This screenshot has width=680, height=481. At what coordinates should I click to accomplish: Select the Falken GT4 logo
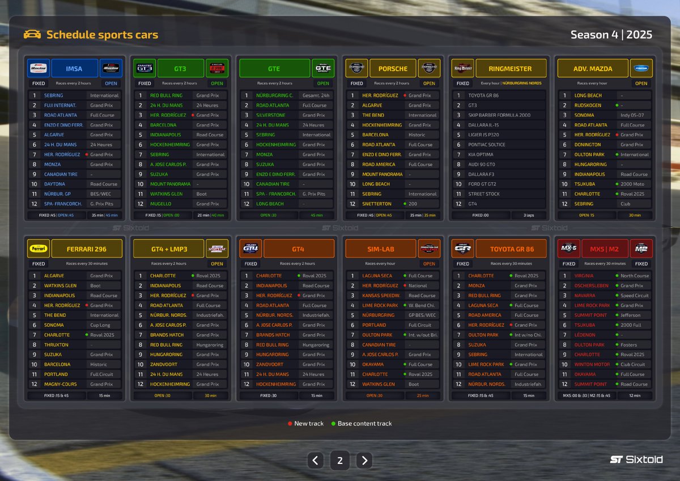[250, 248]
